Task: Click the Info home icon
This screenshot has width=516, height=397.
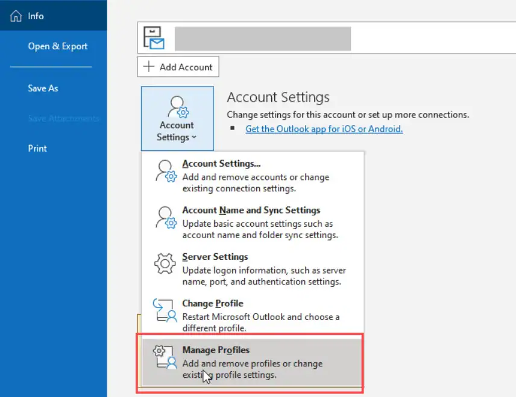Action: pos(16,16)
